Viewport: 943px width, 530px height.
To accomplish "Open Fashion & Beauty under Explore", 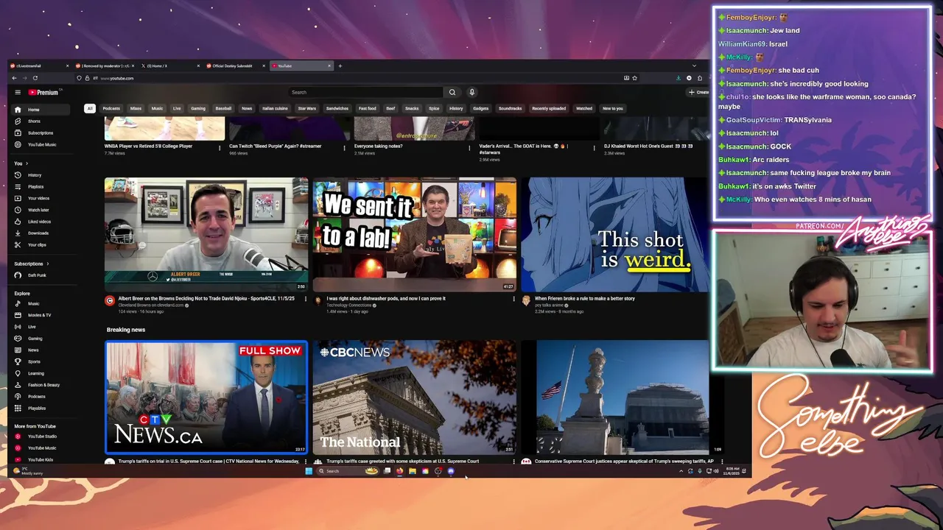I will 43,385.
